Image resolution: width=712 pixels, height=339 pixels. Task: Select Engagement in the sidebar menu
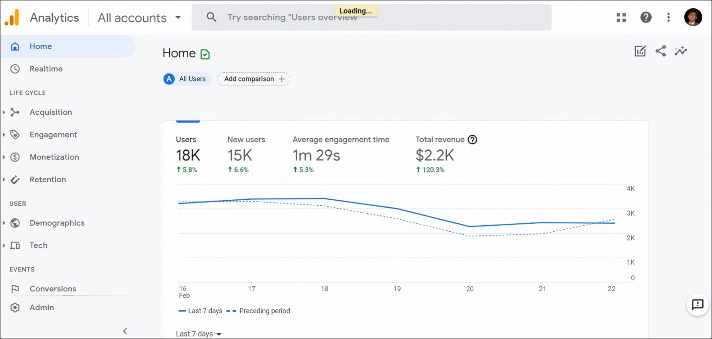pyautogui.click(x=53, y=135)
